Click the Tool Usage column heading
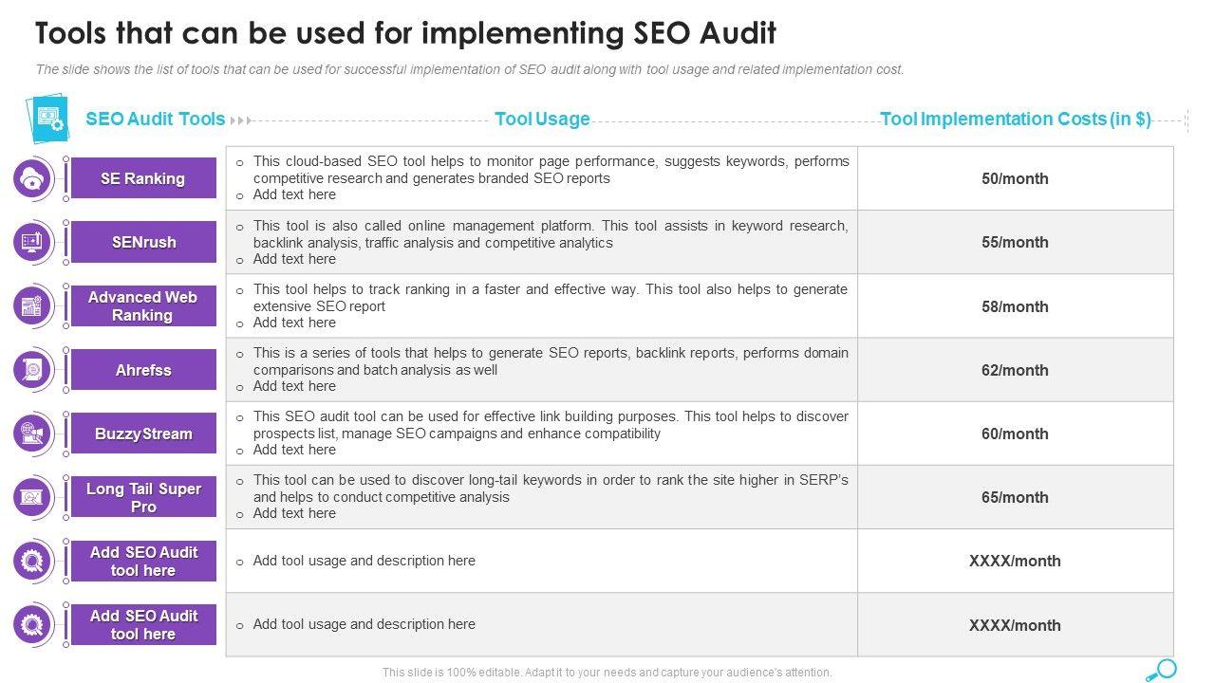Image resolution: width=1215 pixels, height=683 pixels. pos(542,120)
